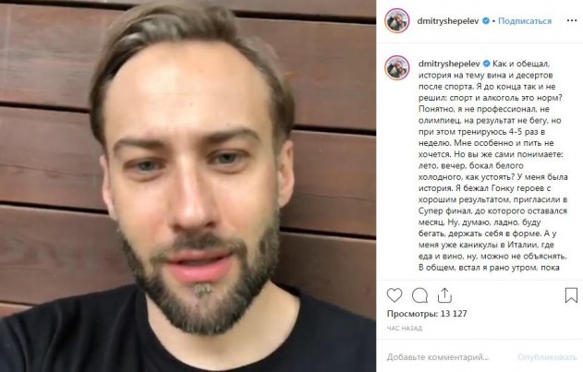Click the Опубликовать post button
Screen dimensions: 583x372
(x=547, y=357)
